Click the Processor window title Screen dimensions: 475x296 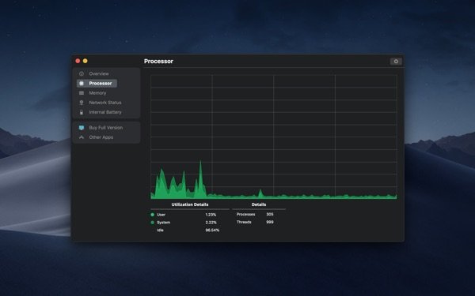pos(158,62)
